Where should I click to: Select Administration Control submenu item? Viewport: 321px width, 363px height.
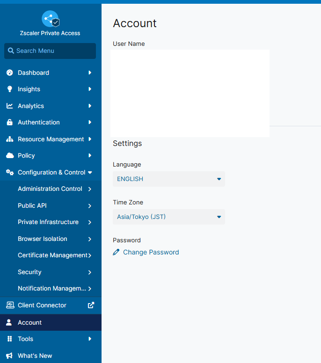51,189
